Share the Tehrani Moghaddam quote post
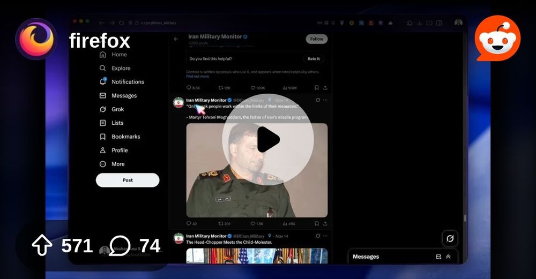This screenshot has height=279, width=536. (325, 224)
